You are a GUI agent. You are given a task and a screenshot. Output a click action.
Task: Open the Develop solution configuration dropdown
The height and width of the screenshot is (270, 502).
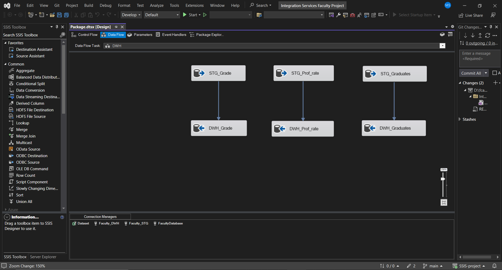(x=131, y=15)
